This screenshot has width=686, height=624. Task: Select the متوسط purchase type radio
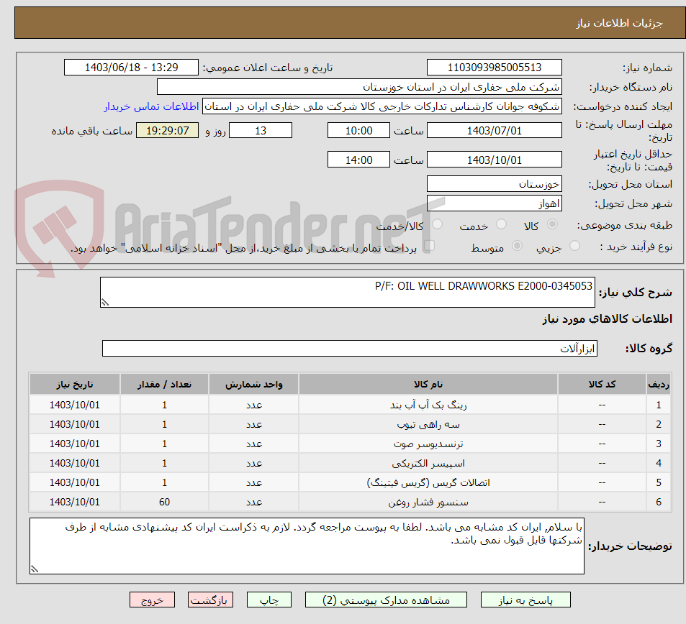[517, 246]
